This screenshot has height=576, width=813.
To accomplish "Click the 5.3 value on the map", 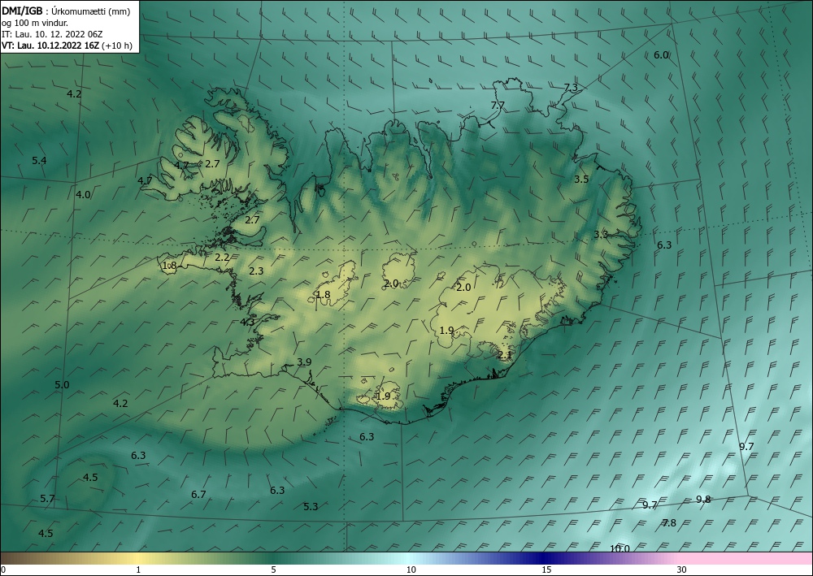I will [x=311, y=506].
